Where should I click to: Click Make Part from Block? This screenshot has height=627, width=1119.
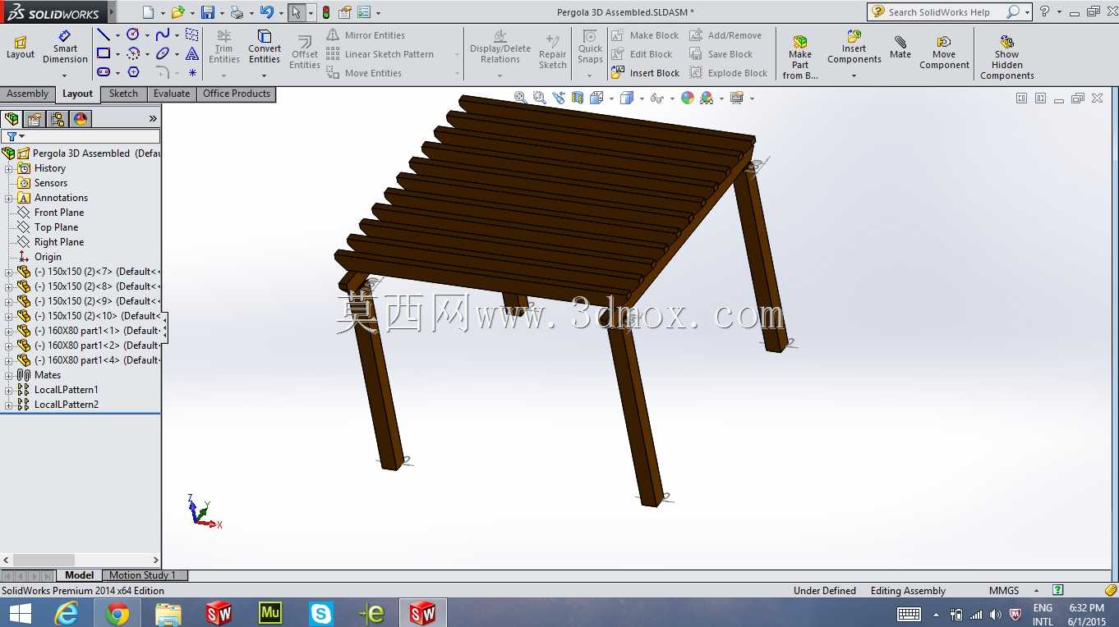coord(800,57)
